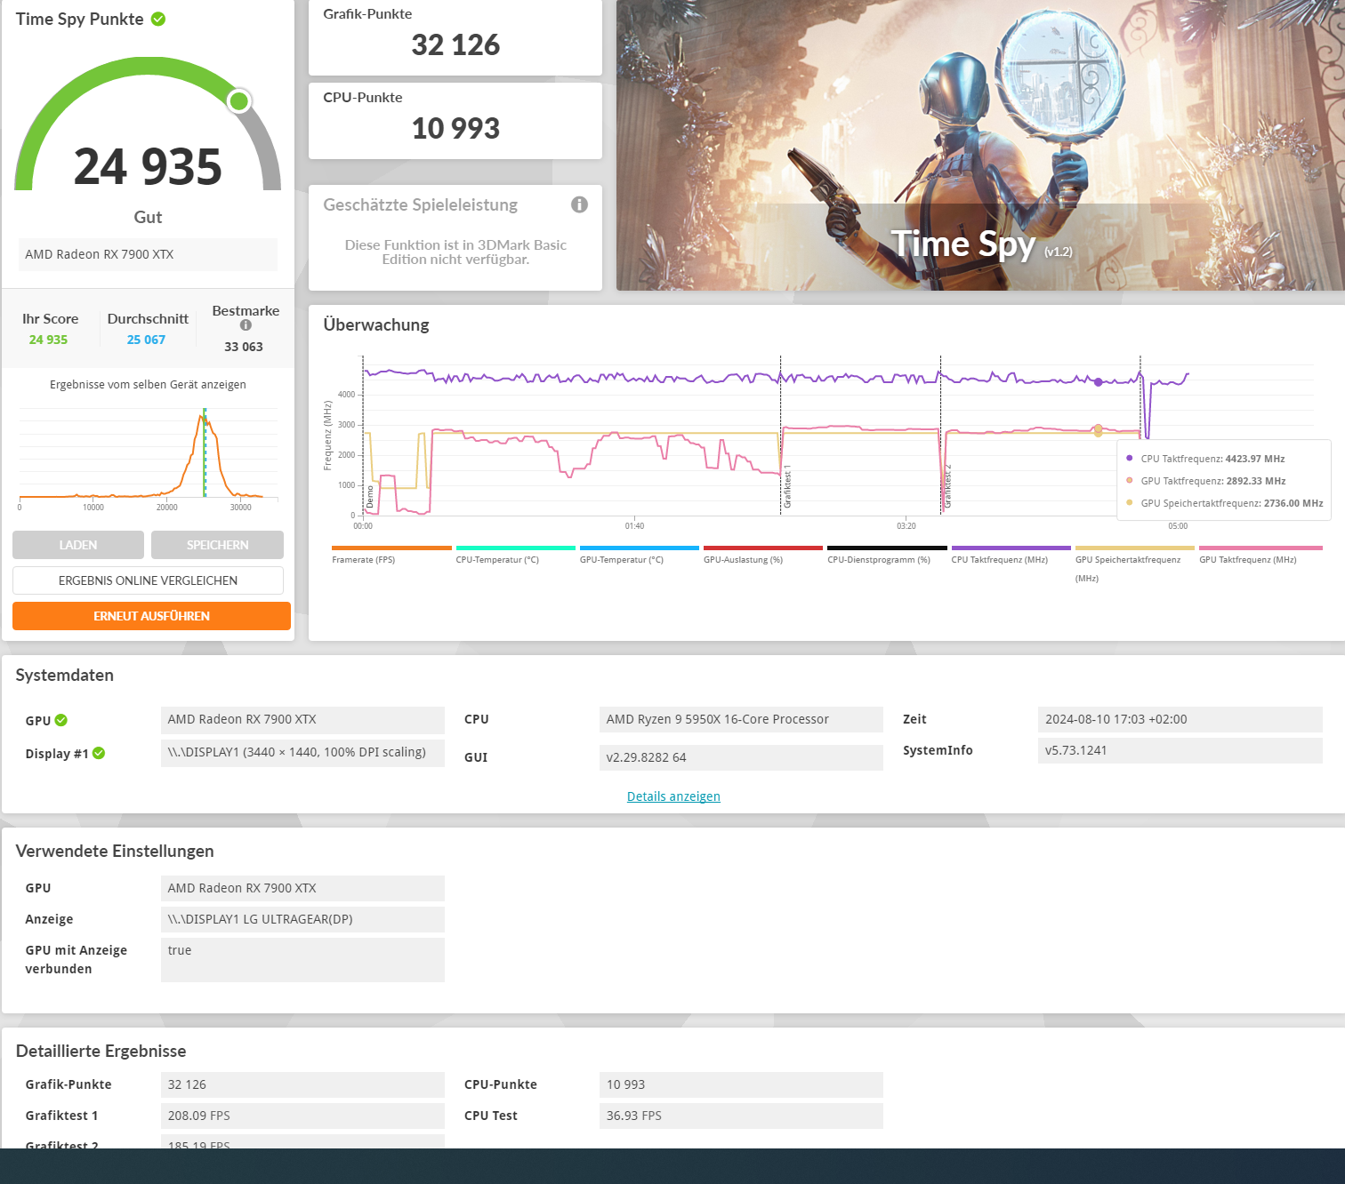This screenshot has width=1345, height=1184.
Task: Toggle the GPU-Auslastung series in the chart legend
Action: 762,548
